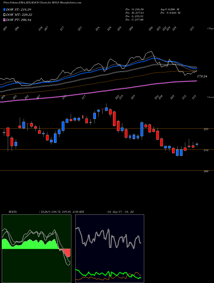Click the 203 price level label
The width and height of the screenshot is (214, 283).
(x=206, y=171)
